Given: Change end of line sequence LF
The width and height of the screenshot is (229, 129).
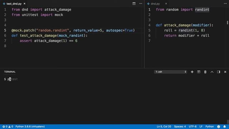Looking at the screenshot, I should (x=201, y=126).
